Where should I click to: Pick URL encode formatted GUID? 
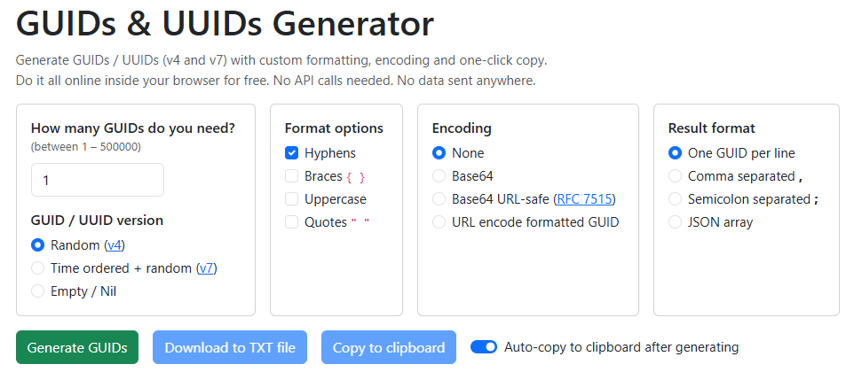coord(439,222)
